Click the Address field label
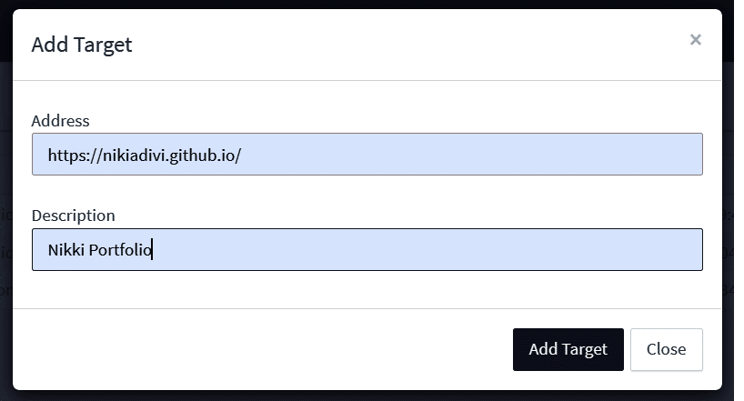744x401 pixels. coord(60,120)
